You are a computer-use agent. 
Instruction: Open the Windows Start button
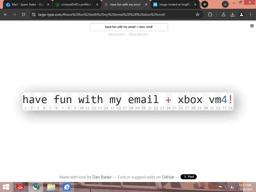click(6, 187)
